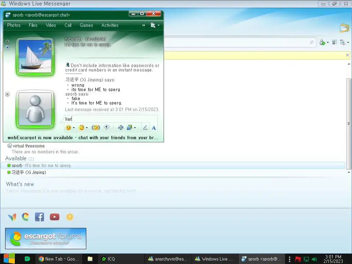Open the Facebook icon in bottom tabs

point(40,217)
